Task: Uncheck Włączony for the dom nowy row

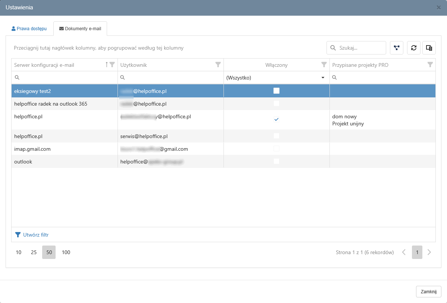Action: pyautogui.click(x=276, y=119)
